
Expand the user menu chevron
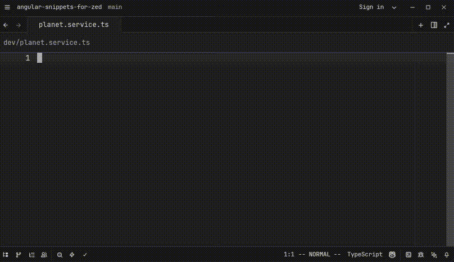[394, 7]
